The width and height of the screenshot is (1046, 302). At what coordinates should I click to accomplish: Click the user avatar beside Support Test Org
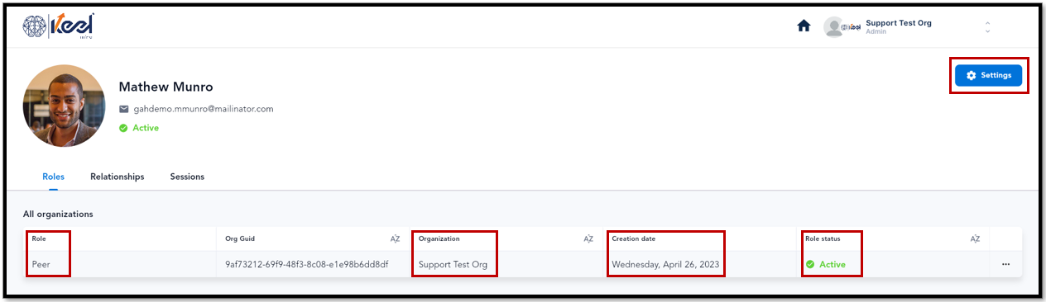833,26
